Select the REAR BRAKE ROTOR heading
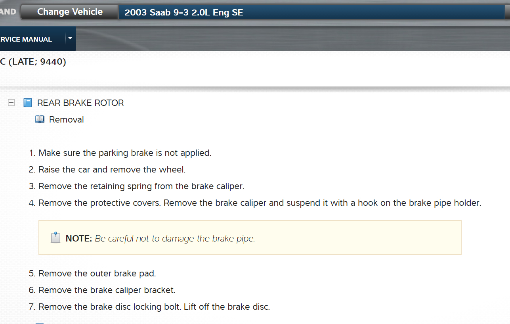 [80, 103]
